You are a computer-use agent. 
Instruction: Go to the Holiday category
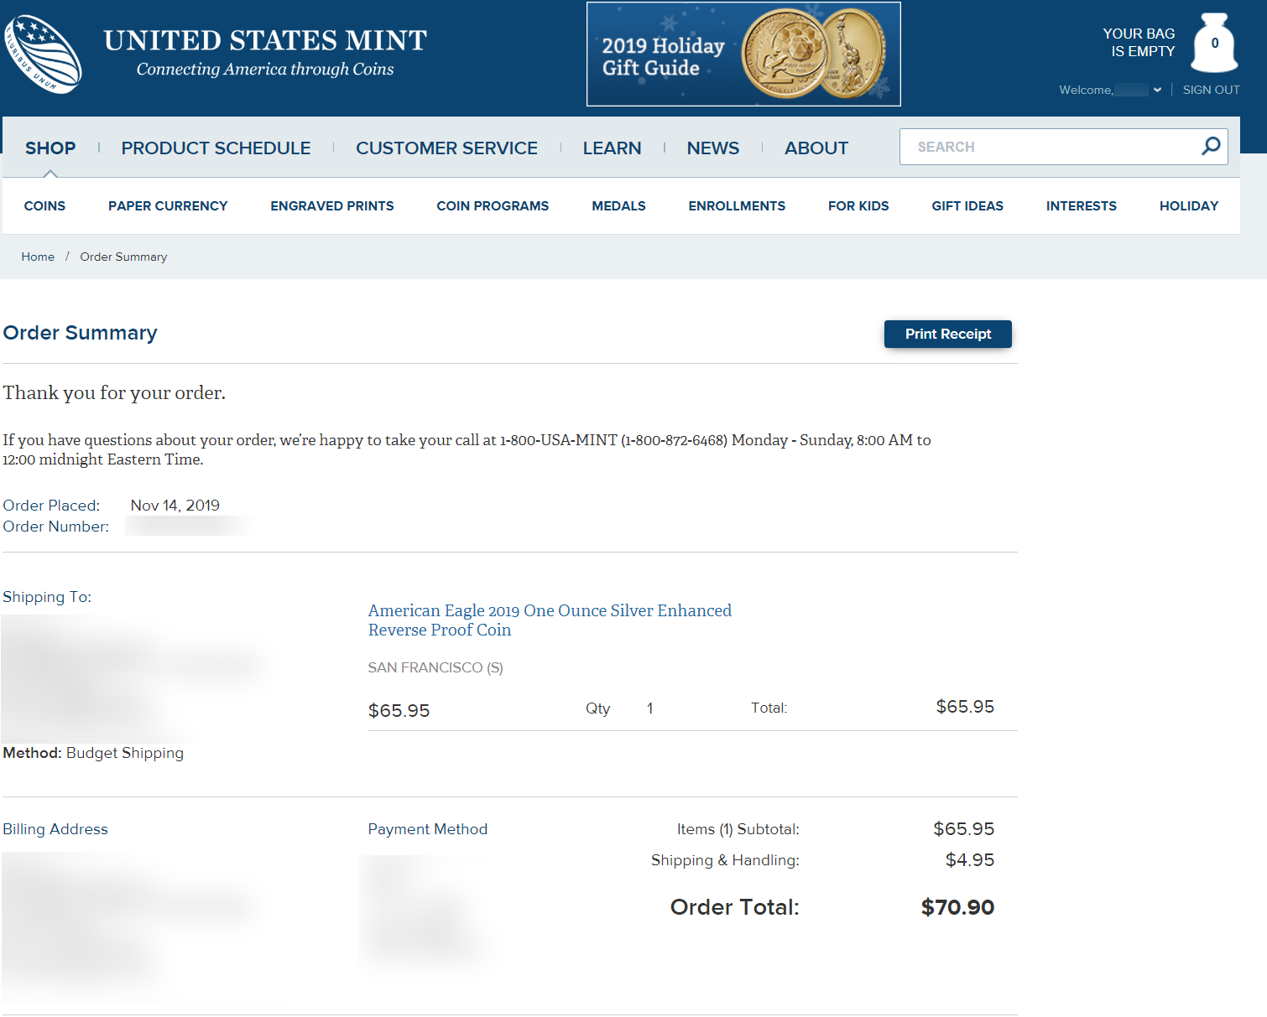coord(1188,206)
